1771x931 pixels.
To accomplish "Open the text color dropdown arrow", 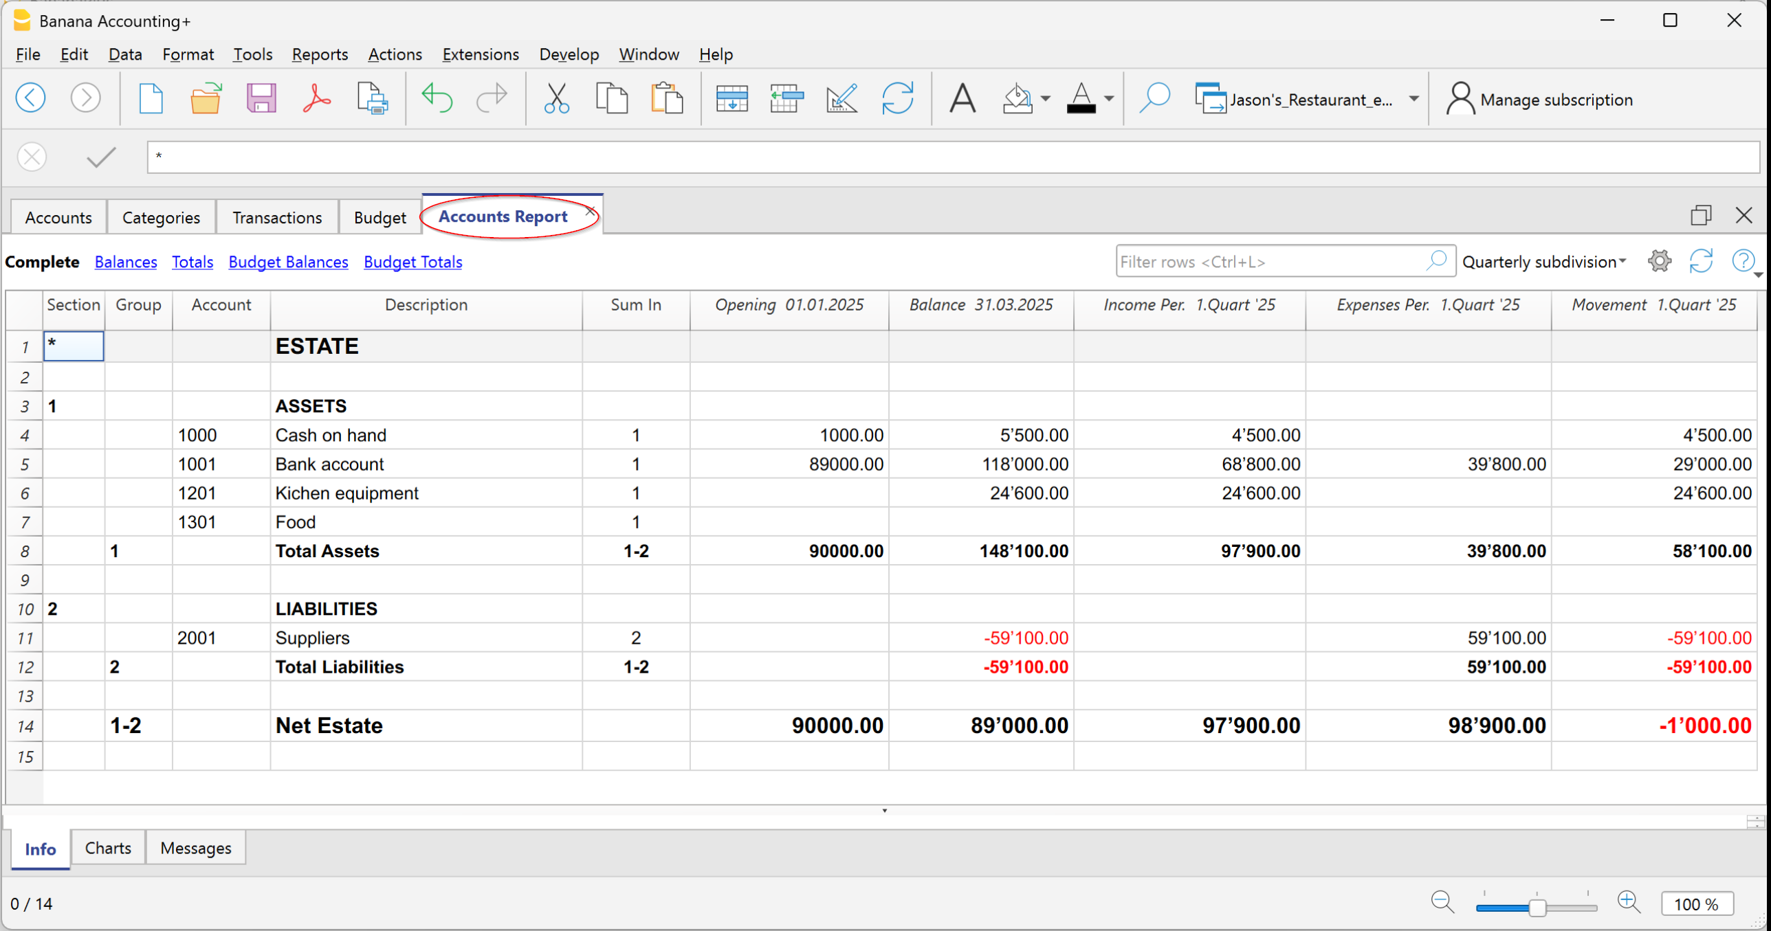I will [x=1109, y=99].
